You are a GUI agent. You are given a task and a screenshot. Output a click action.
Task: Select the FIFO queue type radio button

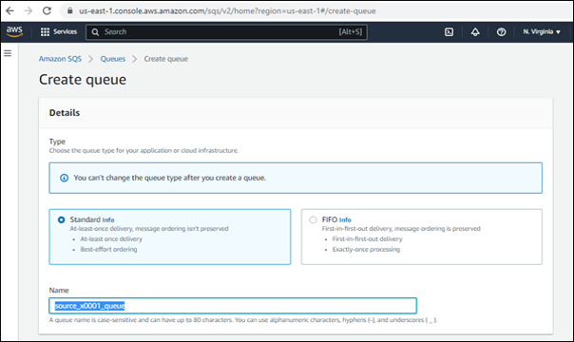313,219
